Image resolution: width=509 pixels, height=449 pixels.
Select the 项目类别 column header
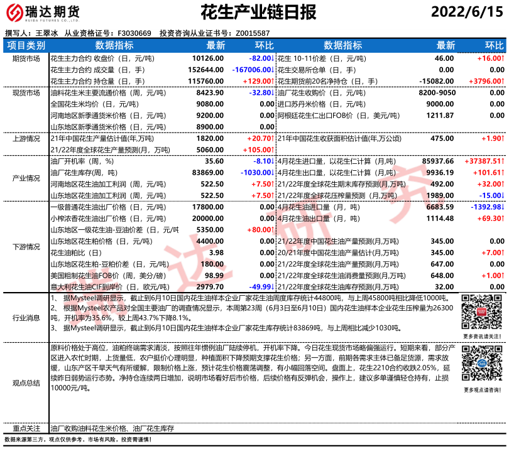(x=26, y=46)
